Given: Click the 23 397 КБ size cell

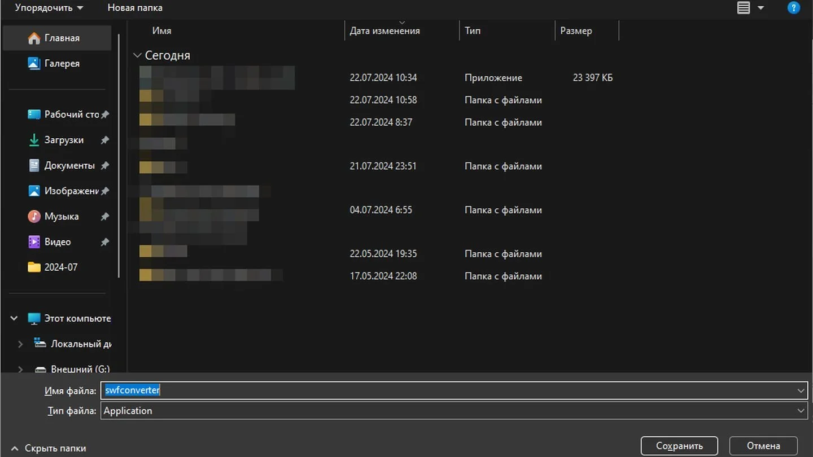Looking at the screenshot, I should tap(592, 78).
